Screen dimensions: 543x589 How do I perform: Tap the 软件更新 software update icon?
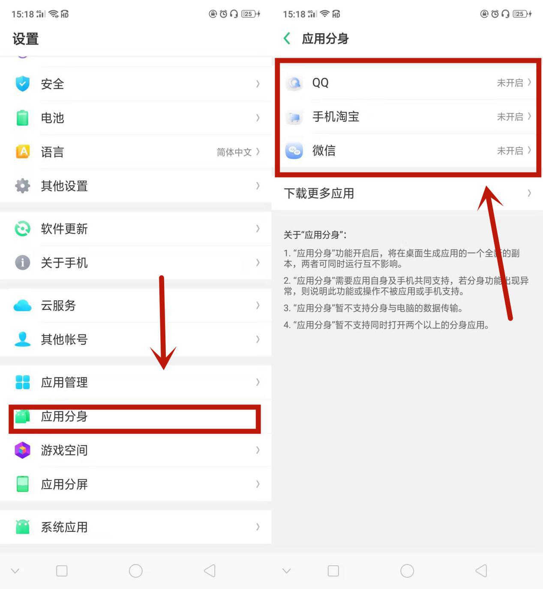tap(23, 229)
